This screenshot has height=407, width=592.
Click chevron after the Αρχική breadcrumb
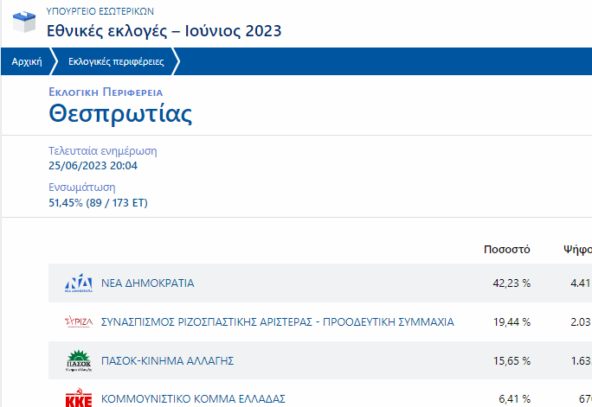54,61
